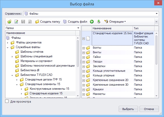This screenshot has height=117, width=164.
Task: Toggle the dropdown box of Заклепки row
Action: (x=84, y=67)
